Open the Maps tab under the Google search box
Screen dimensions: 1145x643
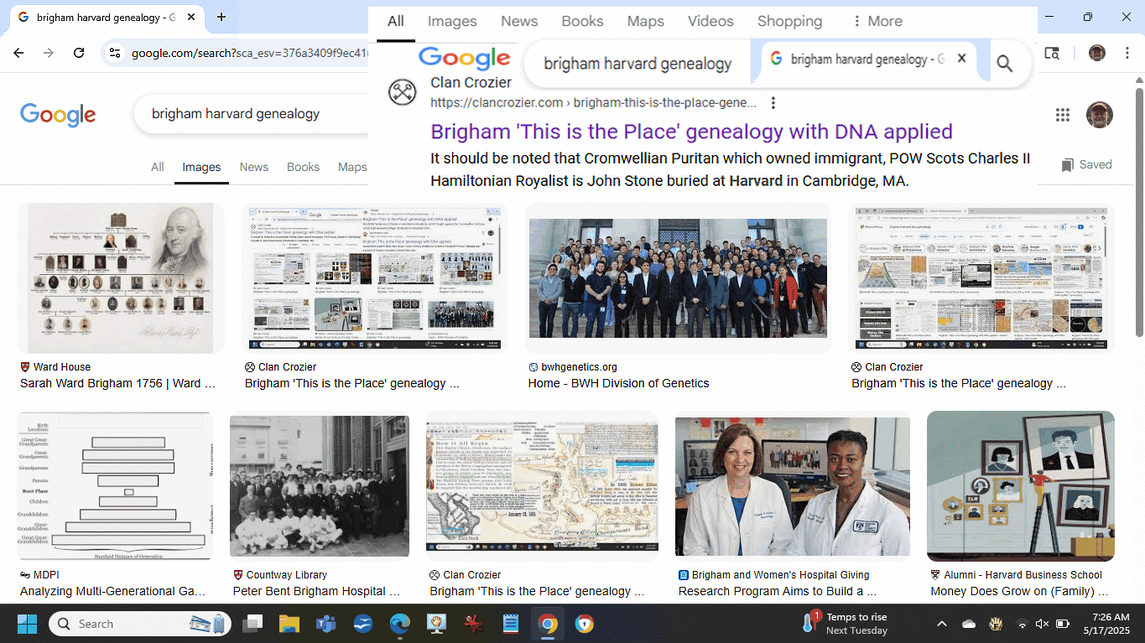point(352,167)
